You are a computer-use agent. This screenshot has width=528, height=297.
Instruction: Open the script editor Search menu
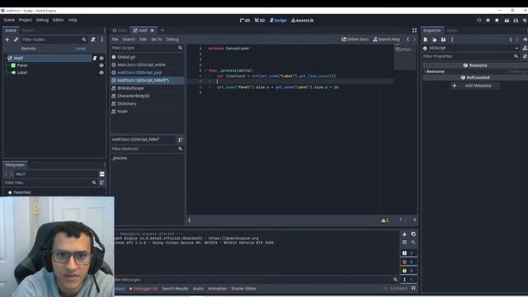click(129, 39)
